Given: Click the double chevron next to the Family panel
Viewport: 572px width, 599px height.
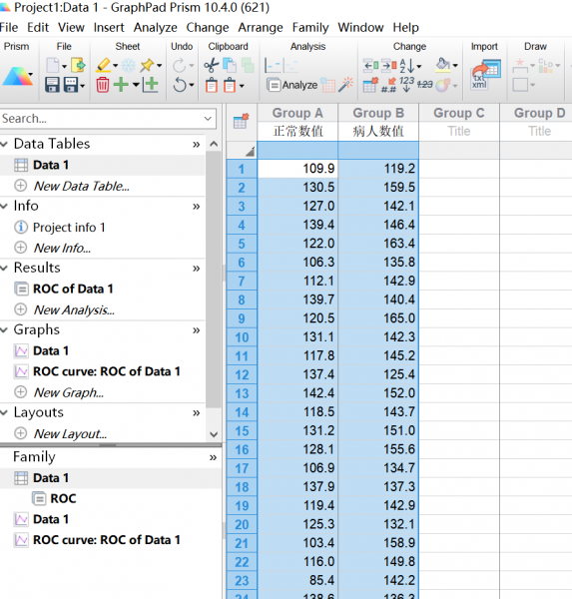Looking at the screenshot, I should point(213,457).
